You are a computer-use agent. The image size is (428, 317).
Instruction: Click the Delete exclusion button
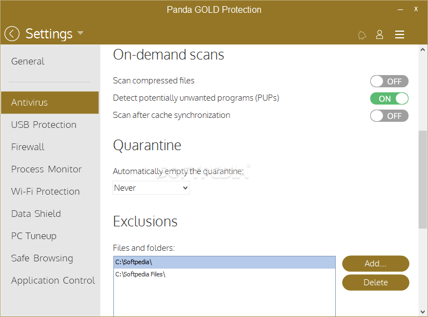pyautogui.click(x=376, y=283)
